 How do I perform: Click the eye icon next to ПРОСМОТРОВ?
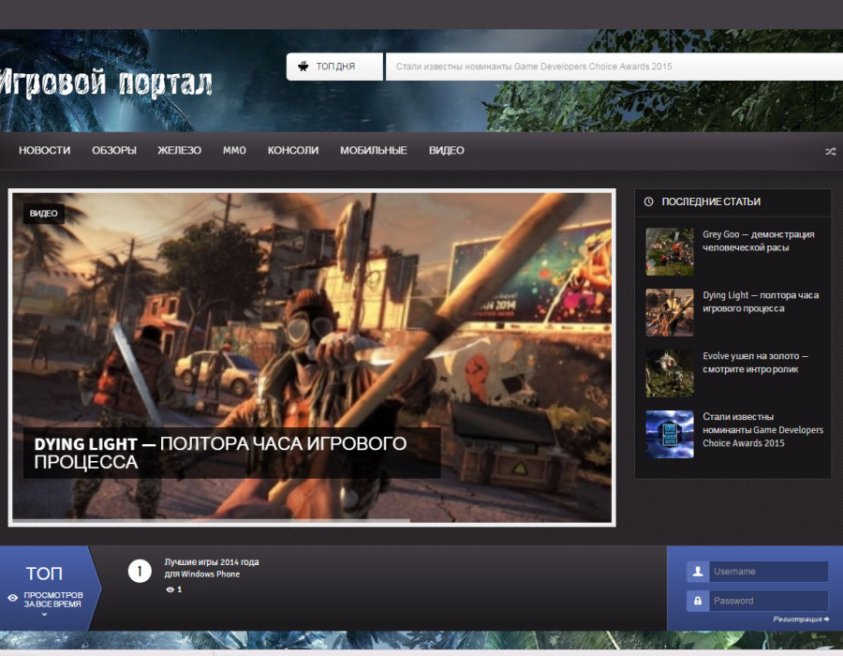[13, 597]
